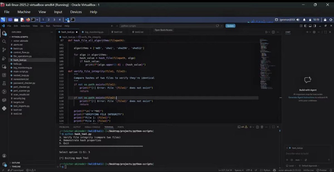Maximize the terminal panel size
Viewport: 334px width, 172px height.
point(274,127)
